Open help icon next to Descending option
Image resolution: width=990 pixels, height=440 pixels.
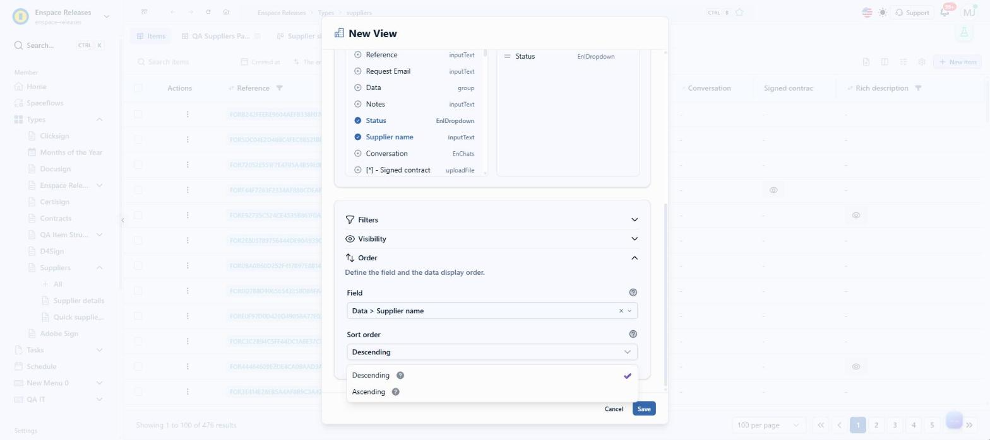400,375
